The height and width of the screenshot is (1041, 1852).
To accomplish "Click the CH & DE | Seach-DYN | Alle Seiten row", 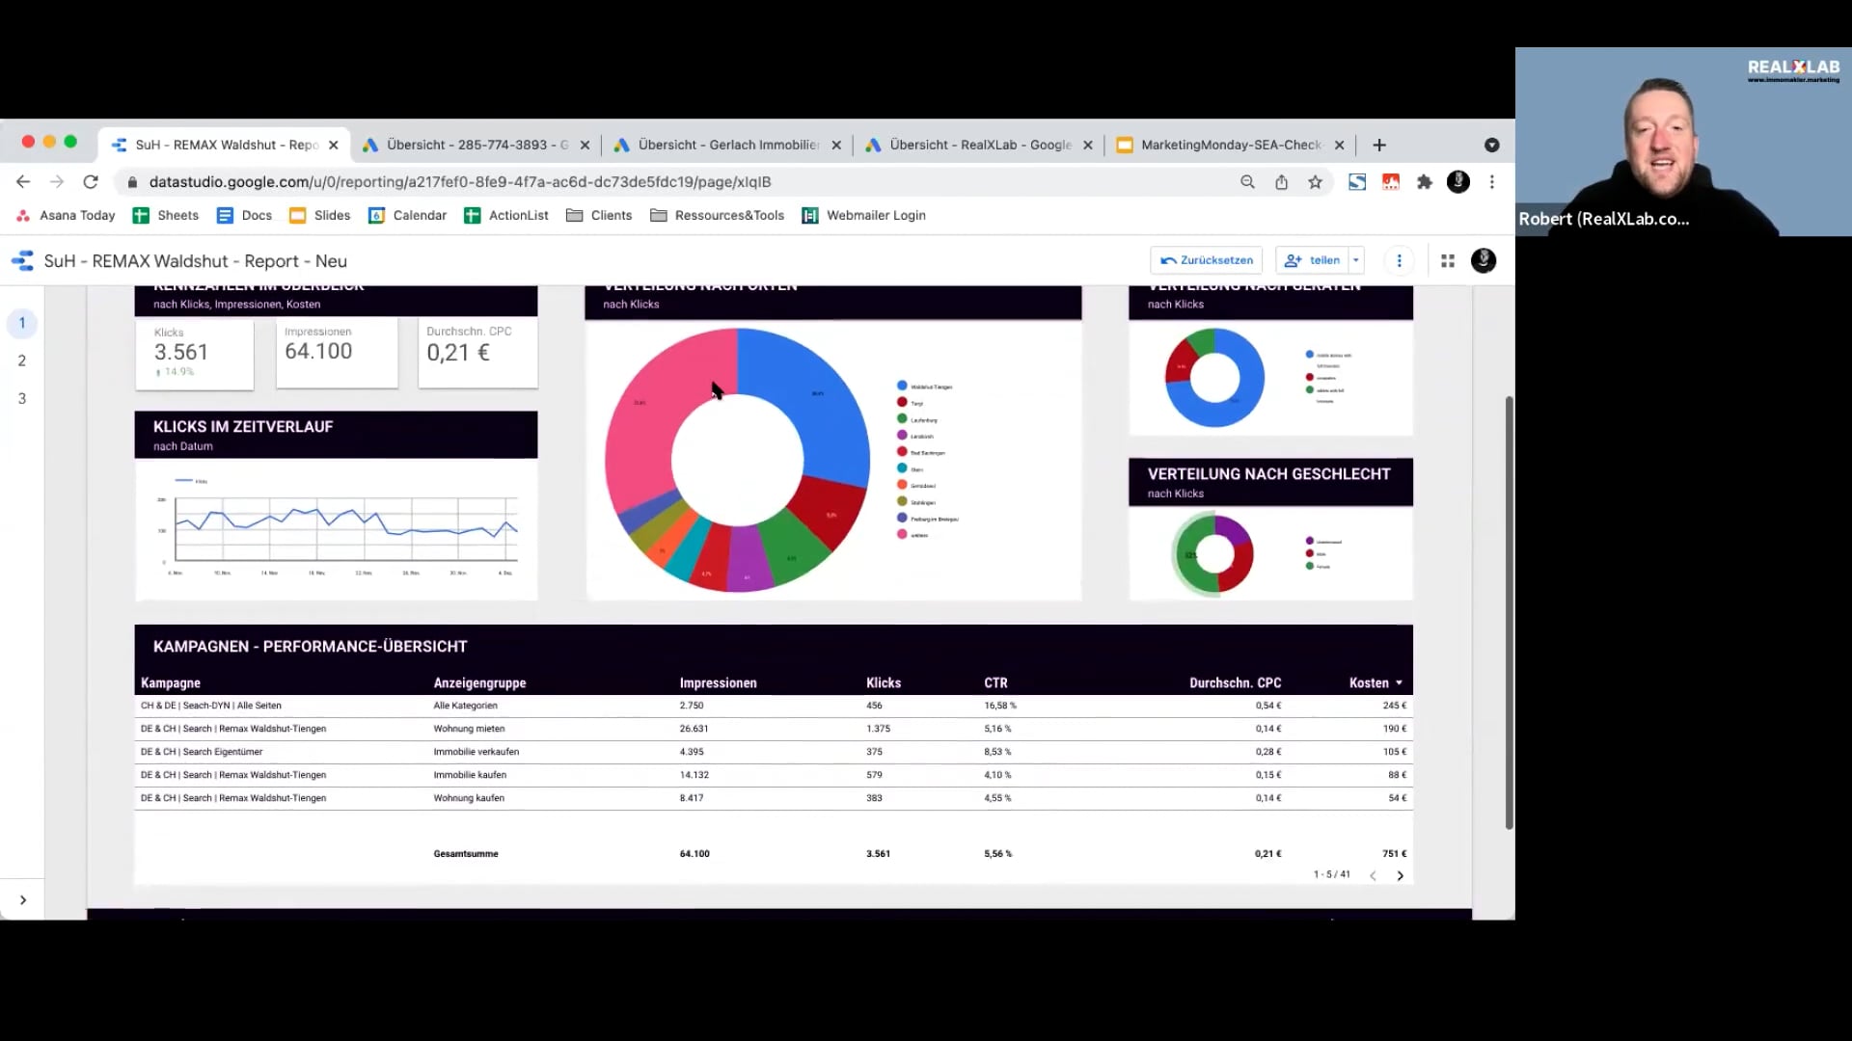I will coord(774,706).
